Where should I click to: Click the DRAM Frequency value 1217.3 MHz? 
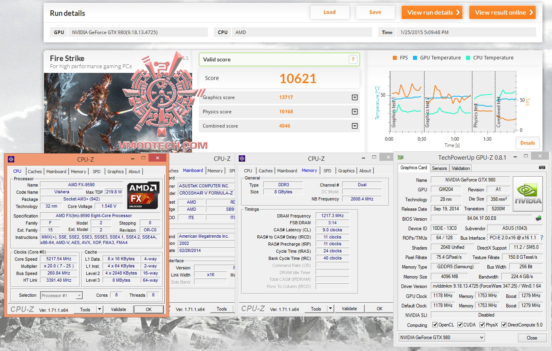[x=333, y=216]
